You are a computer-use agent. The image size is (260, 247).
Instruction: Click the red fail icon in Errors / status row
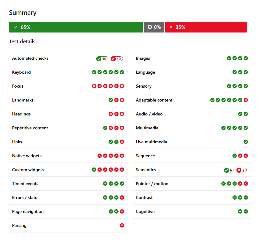pos(122,197)
